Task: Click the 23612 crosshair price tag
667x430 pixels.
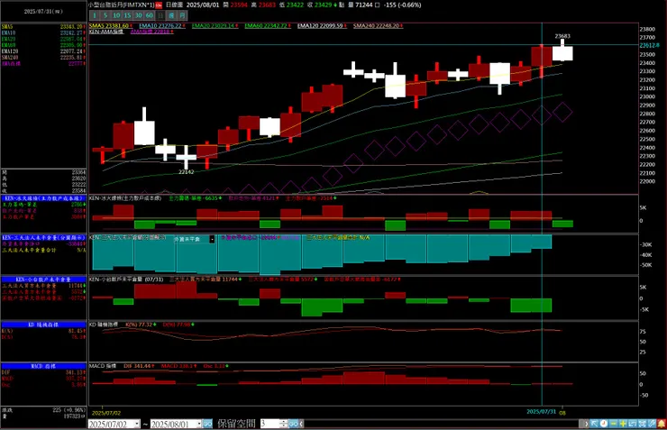Action: (649, 45)
